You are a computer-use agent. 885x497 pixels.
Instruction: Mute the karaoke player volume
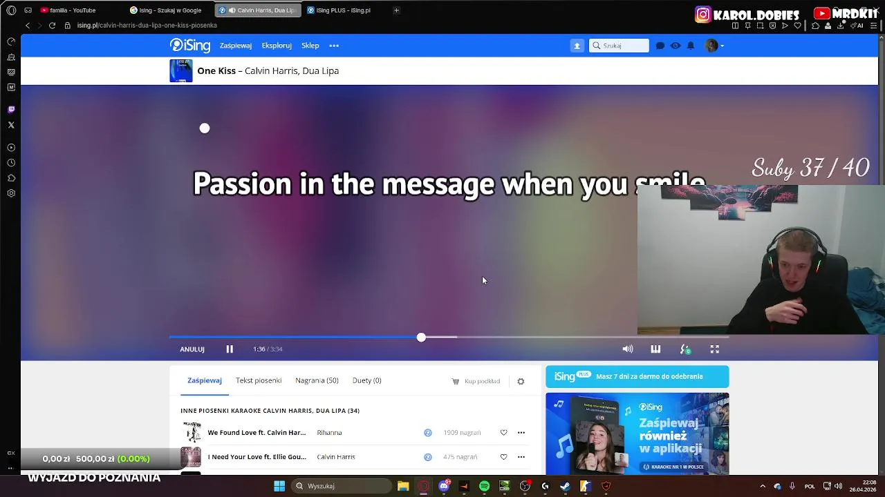pyautogui.click(x=628, y=349)
